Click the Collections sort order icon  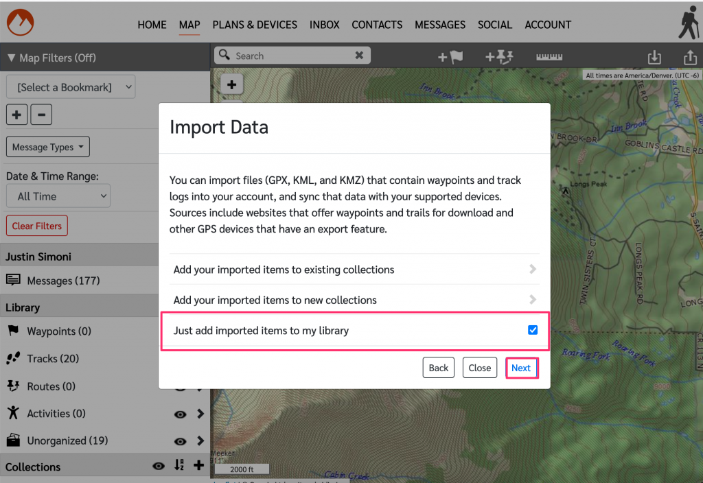pos(179,465)
